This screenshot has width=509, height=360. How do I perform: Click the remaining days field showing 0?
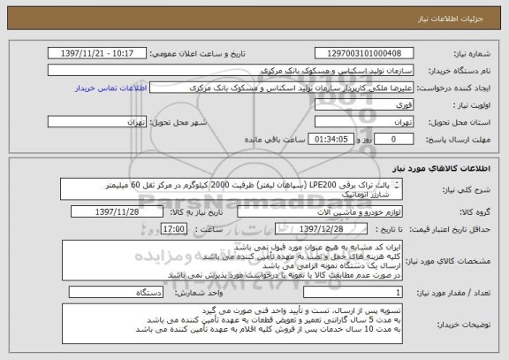click(x=394, y=139)
